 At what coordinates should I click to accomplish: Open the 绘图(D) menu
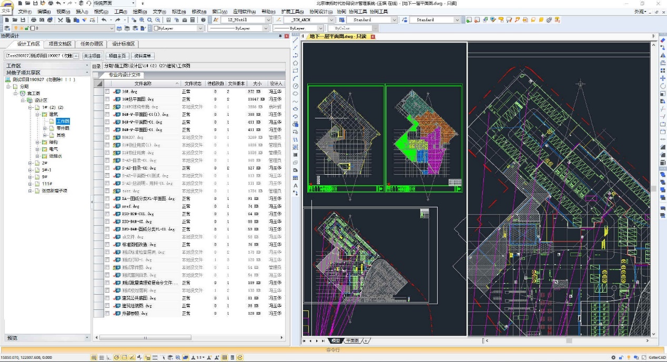[x=140, y=11]
